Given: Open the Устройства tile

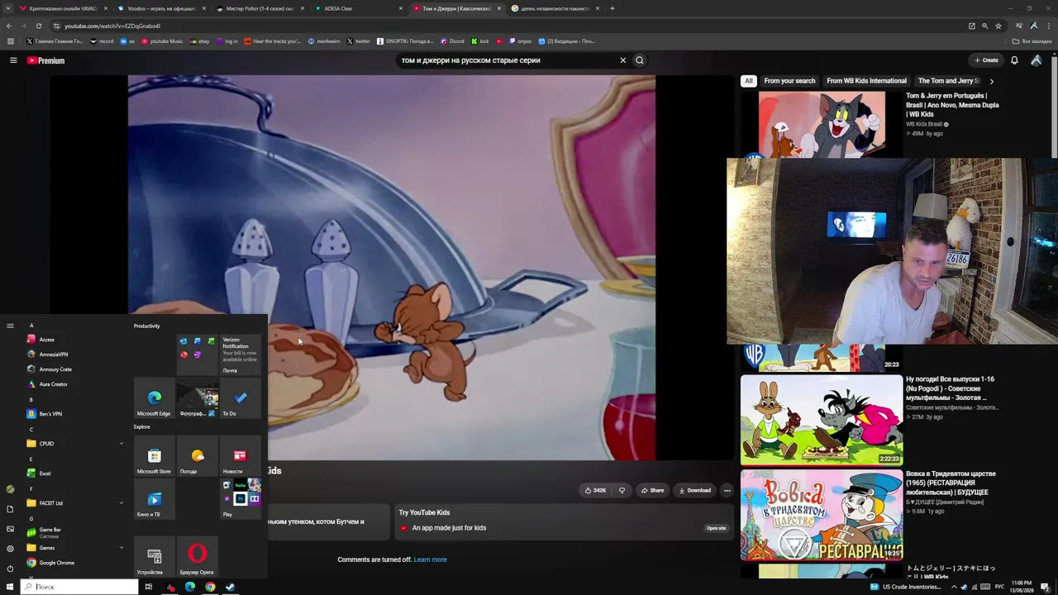Looking at the screenshot, I should [x=154, y=557].
